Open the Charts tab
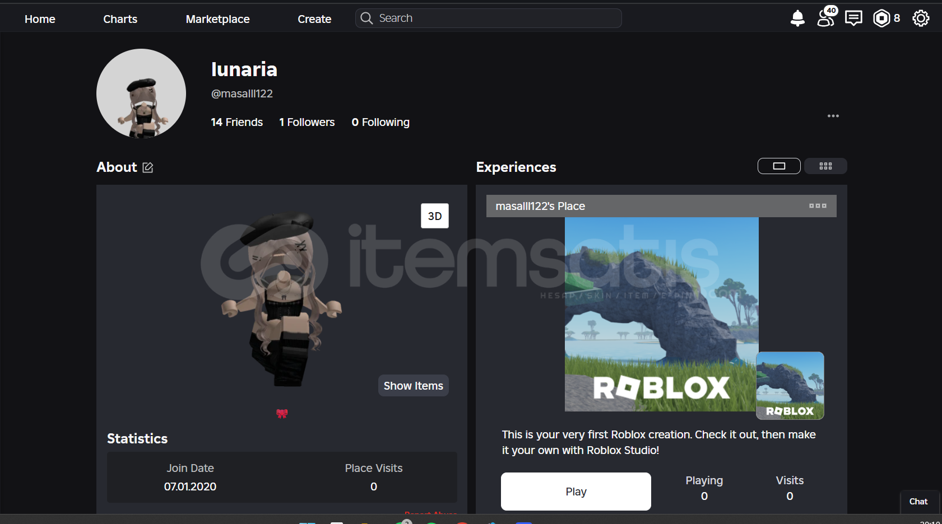 click(x=120, y=19)
